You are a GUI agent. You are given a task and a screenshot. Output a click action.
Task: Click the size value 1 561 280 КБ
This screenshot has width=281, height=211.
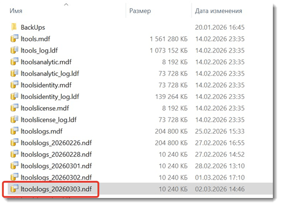pyautogui.click(x=169, y=39)
